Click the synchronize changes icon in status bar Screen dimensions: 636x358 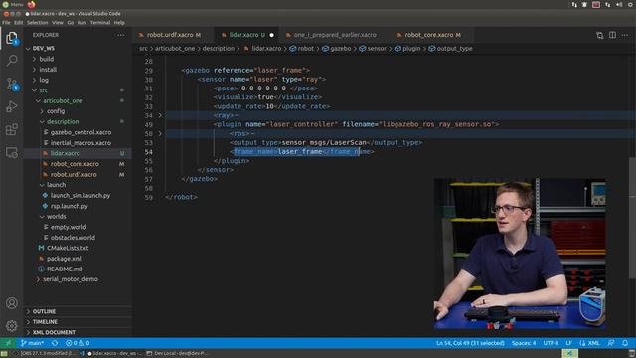pos(55,343)
